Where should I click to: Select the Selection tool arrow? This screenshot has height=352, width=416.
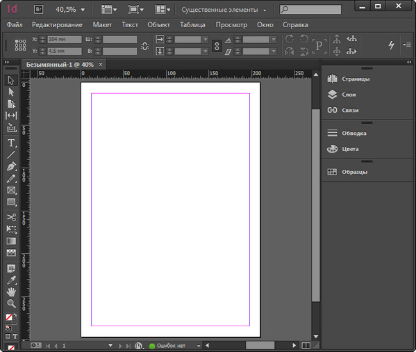pos(11,80)
